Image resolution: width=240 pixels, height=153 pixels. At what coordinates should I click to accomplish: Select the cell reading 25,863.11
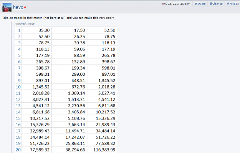(70, 143)
